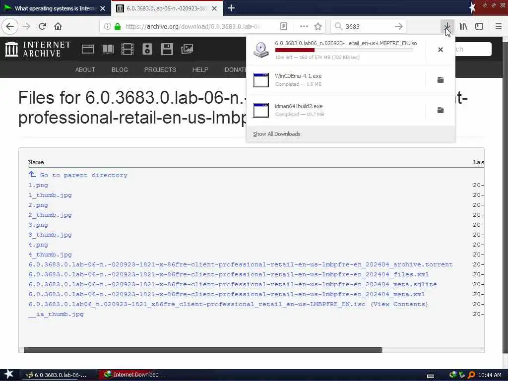The width and height of the screenshot is (508, 381).
Task: Close the 6.0.3683.0.lab-06-n tab
Action: pyautogui.click(x=214, y=8)
